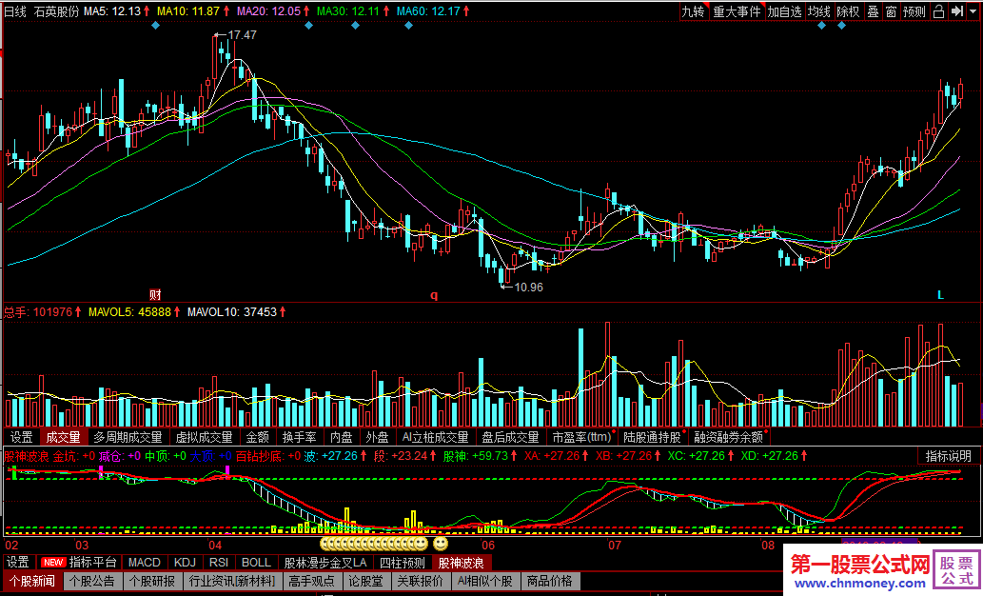Open the 高手观点 expert views tab
This screenshot has width=983, height=596.
[312, 581]
